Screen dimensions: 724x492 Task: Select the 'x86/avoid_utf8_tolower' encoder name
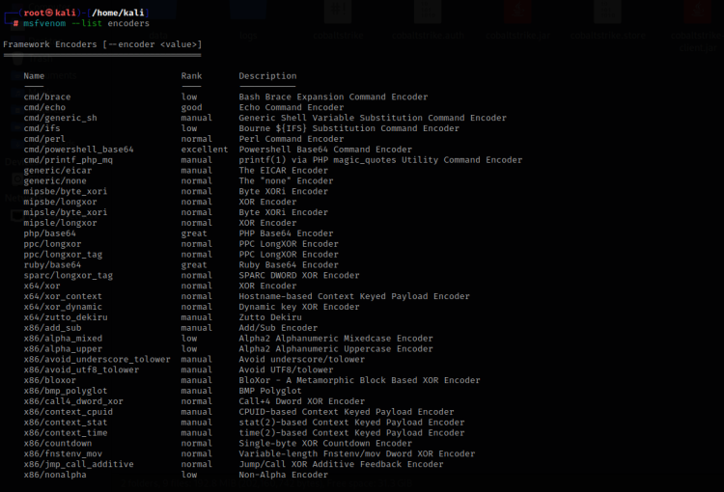(x=81, y=370)
